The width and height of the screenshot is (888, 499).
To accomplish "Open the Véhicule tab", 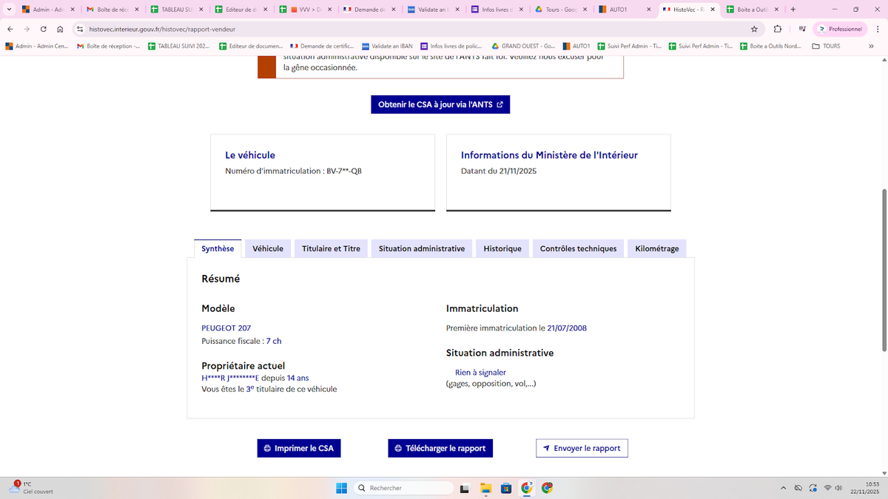I will click(x=268, y=248).
